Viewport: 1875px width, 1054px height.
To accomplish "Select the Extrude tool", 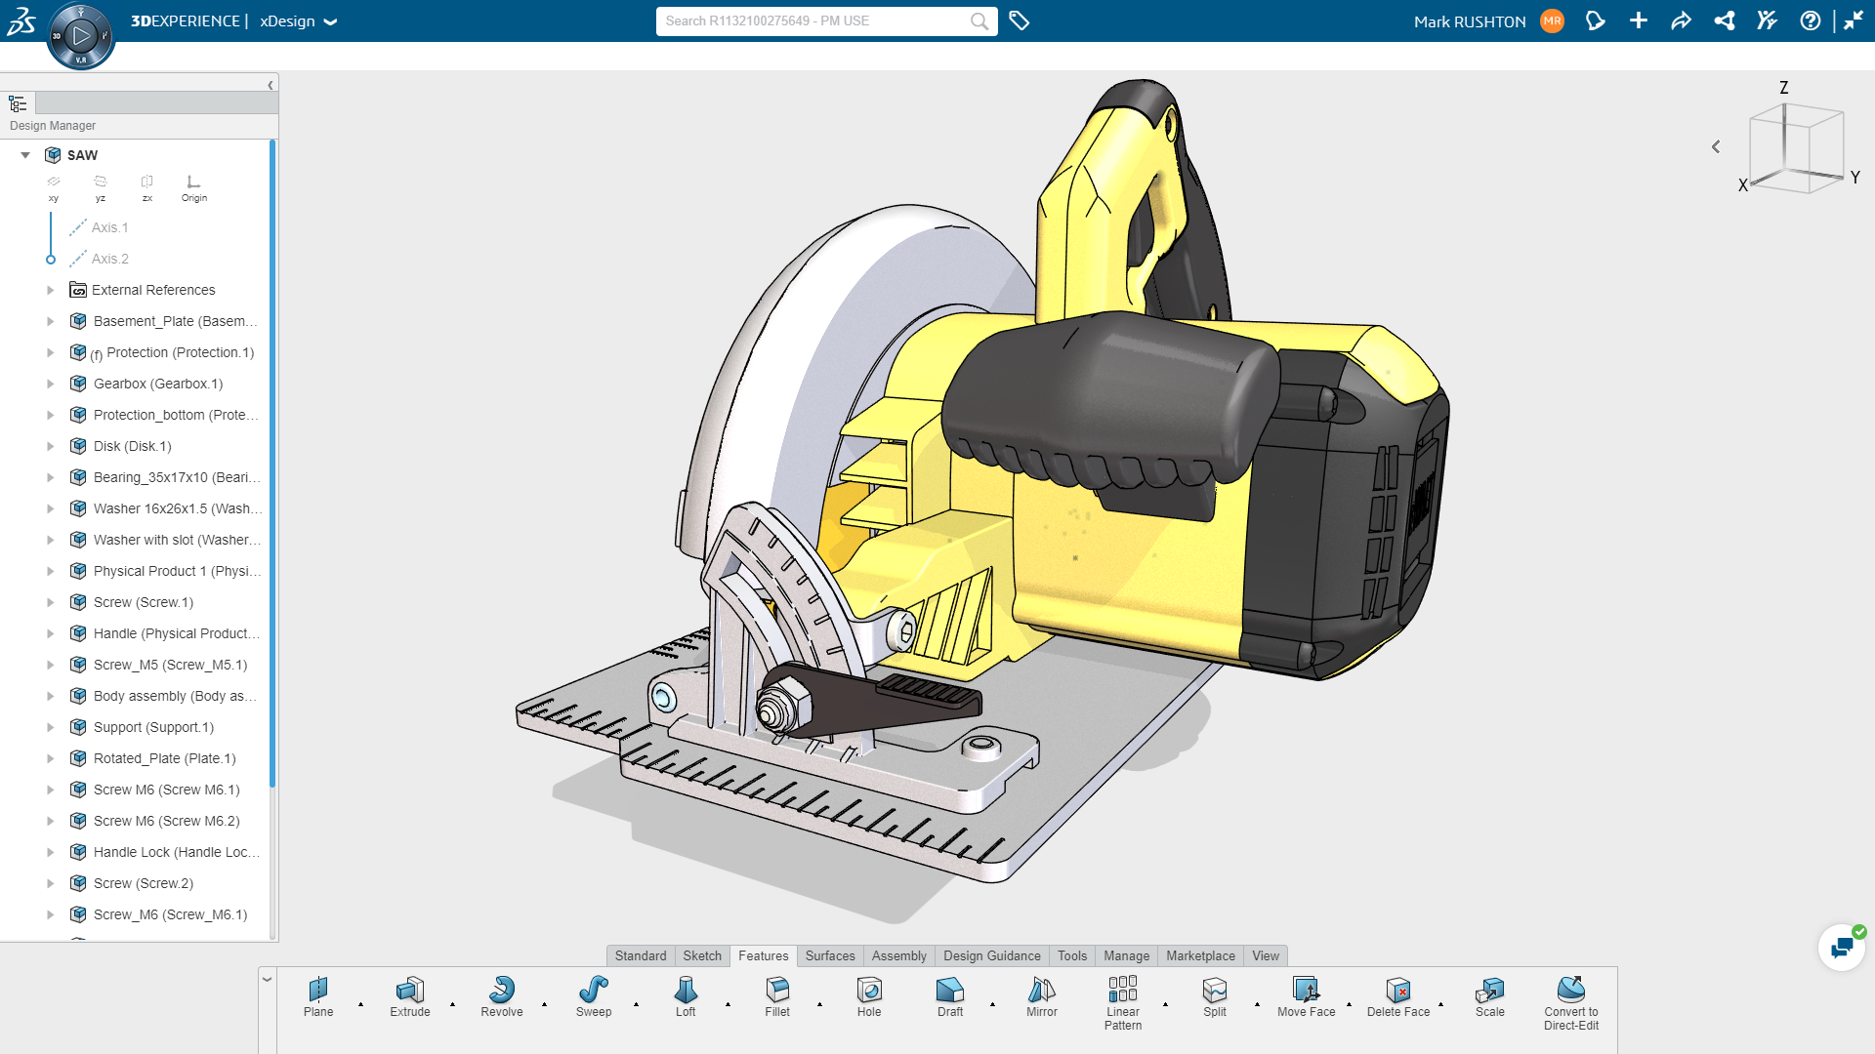I will pyautogui.click(x=409, y=995).
